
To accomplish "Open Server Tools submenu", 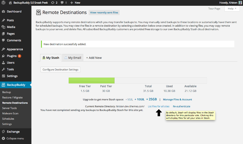I will (9, 108).
